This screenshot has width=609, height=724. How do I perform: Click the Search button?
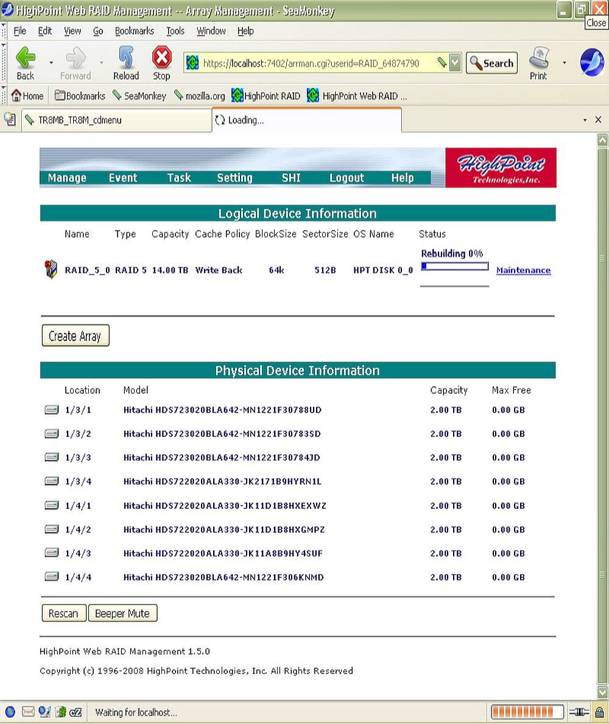pyautogui.click(x=492, y=63)
